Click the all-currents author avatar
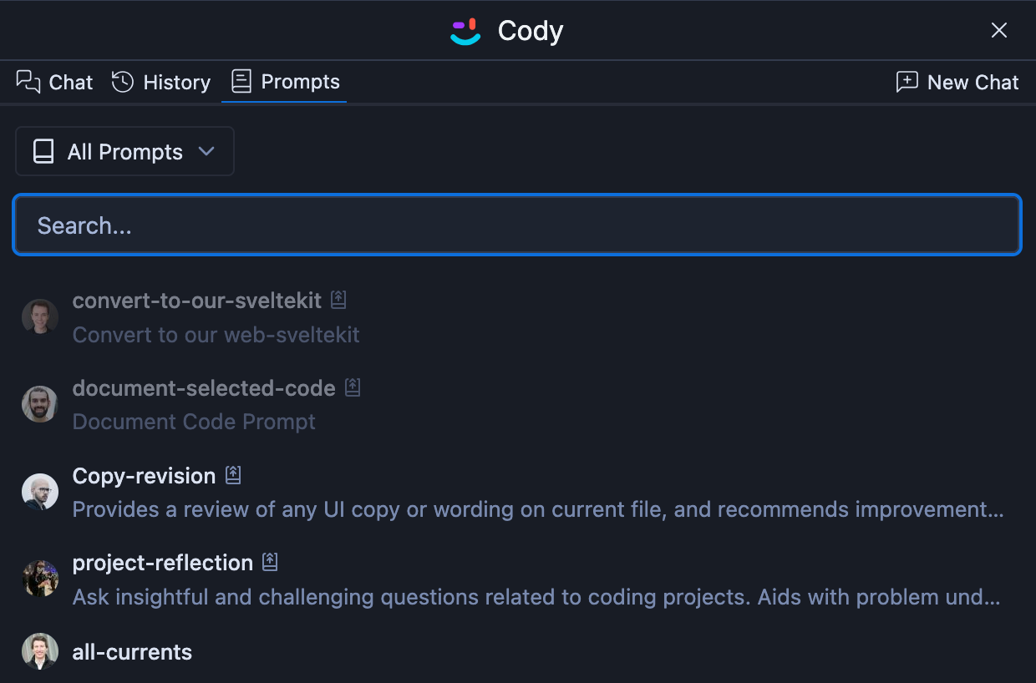Screen dimensions: 1036x683 click(40, 651)
